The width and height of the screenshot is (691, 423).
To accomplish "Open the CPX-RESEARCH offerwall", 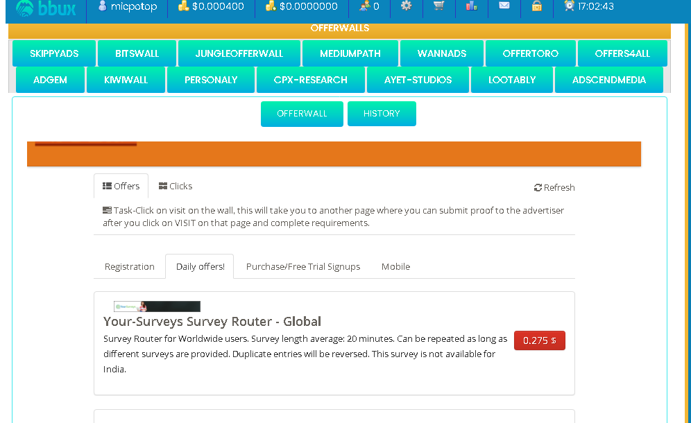I will coord(311,80).
